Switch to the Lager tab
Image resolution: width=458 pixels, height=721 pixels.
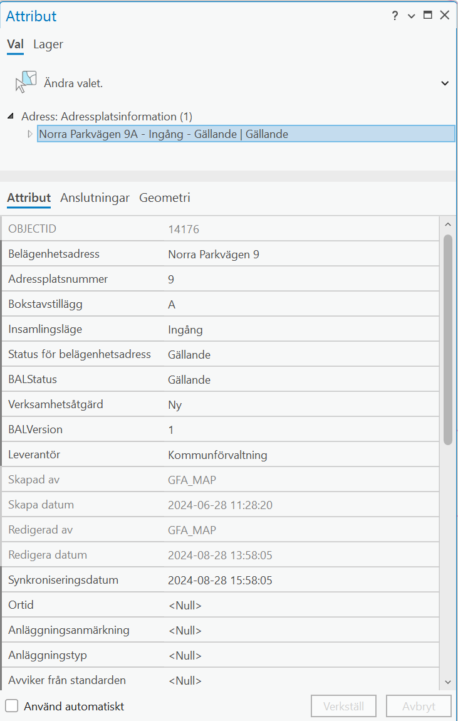[48, 44]
